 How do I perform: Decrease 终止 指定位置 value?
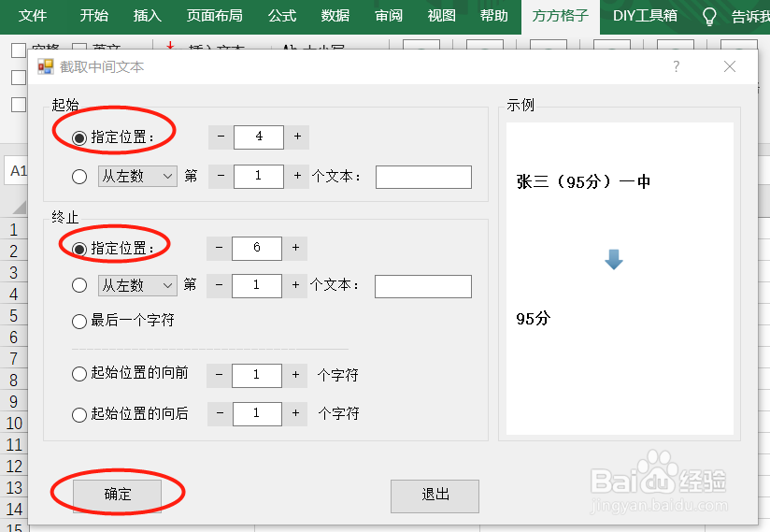(219, 248)
